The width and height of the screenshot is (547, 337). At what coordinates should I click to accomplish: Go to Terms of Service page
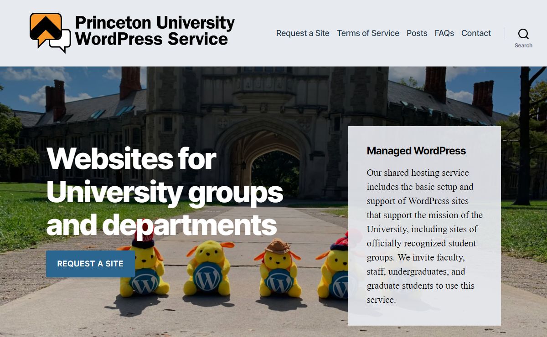(x=368, y=33)
